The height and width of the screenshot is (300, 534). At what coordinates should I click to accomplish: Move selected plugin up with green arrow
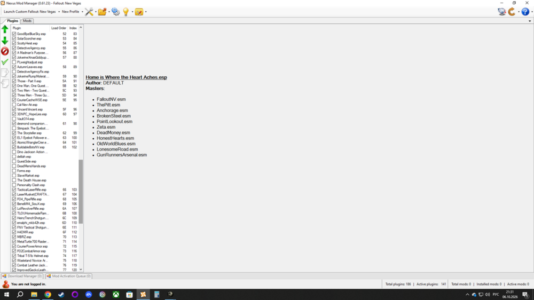(x=5, y=29)
